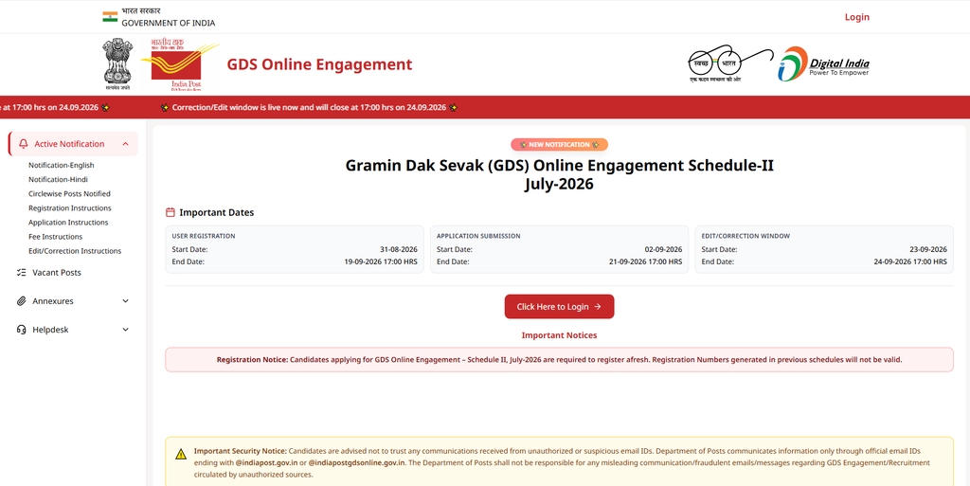The width and height of the screenshot is (970, 486).
Task: Click the bell icon beside Active Notification
Action: [x=24, y=144]
